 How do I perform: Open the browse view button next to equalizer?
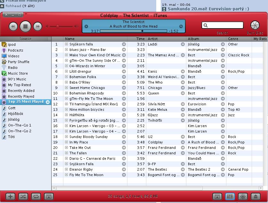tap(217, 196)
